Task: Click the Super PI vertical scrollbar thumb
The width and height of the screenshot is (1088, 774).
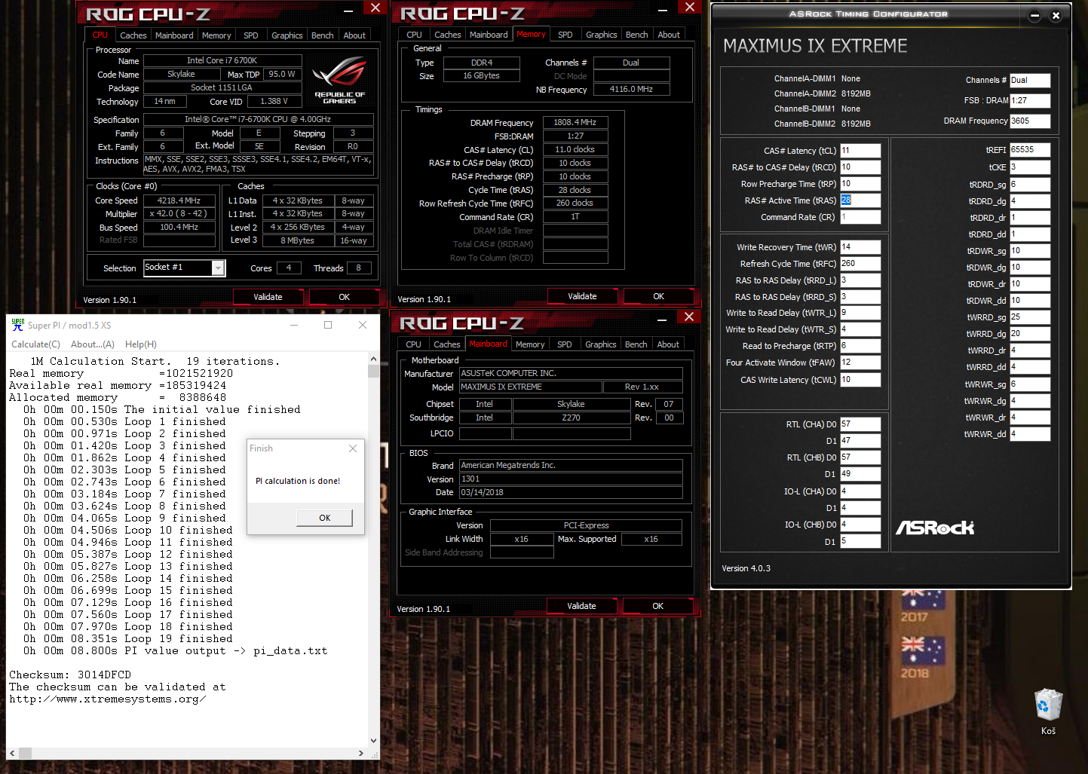Action: [373, 371]
